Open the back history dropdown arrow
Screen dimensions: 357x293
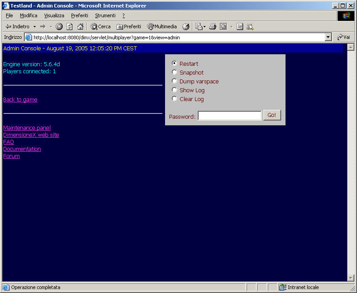34,26
